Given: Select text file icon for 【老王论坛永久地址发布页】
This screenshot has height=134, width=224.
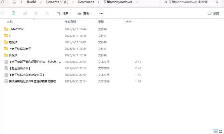Looking at the screenshot, I should (x=6, y=75).
